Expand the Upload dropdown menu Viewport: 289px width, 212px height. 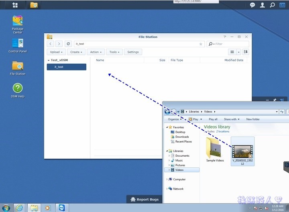55,52
